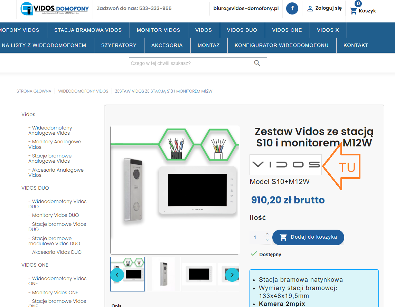Open AKCESORIA menu item

click(x=167, y=45)
